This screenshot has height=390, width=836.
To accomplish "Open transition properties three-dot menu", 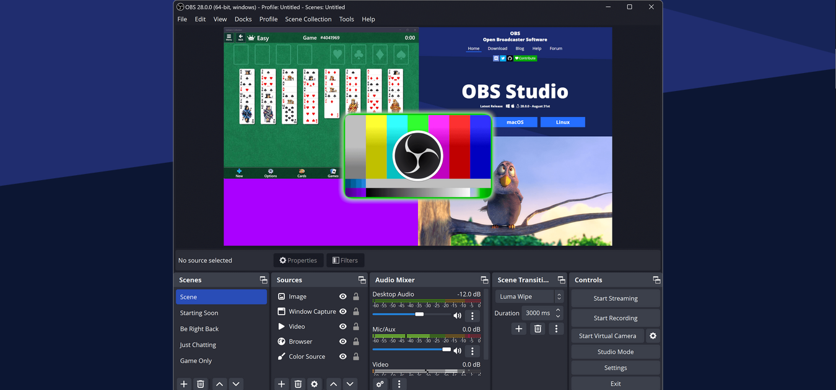I will [x=556, y=329].
